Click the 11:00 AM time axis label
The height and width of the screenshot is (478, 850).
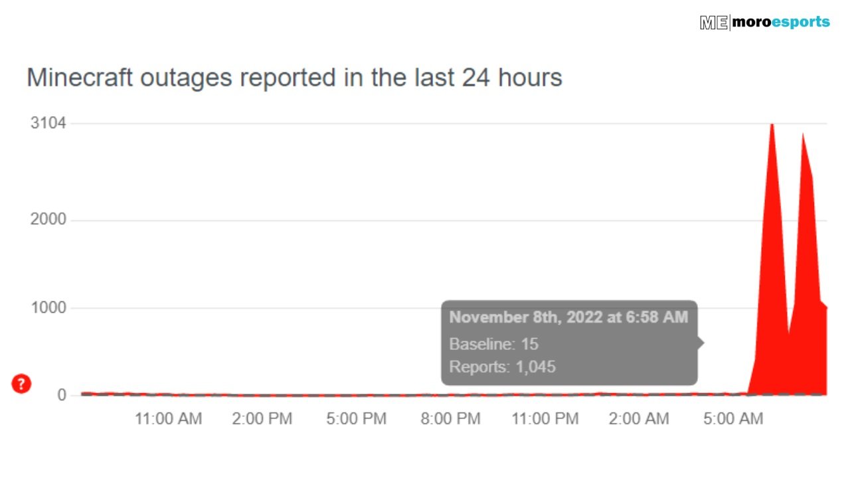pyautogui.click(x=169, y=419)
